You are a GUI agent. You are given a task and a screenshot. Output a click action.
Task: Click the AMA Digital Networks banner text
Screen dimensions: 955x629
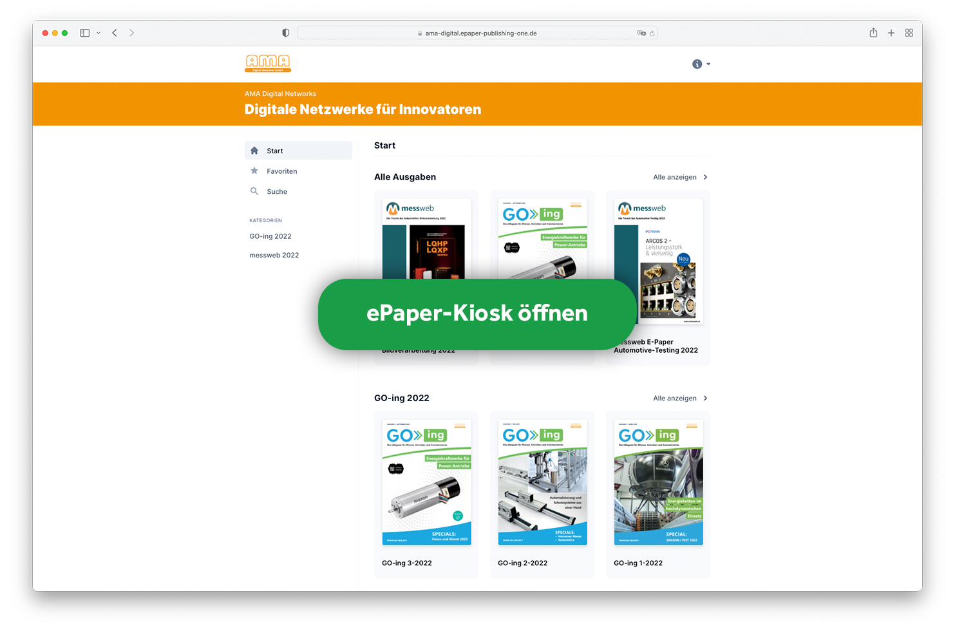click(280, 94)
